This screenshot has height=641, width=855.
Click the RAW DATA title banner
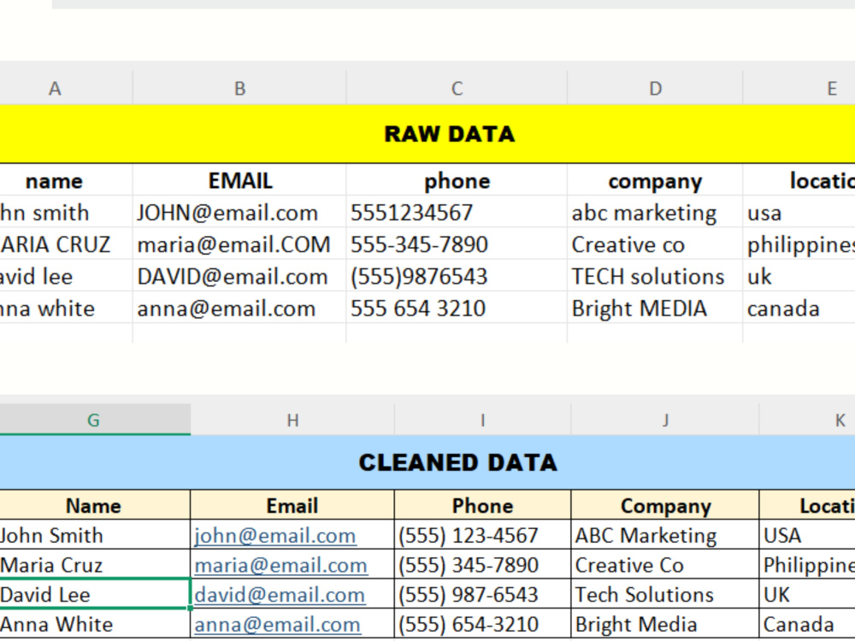click(x=427, y=134)
